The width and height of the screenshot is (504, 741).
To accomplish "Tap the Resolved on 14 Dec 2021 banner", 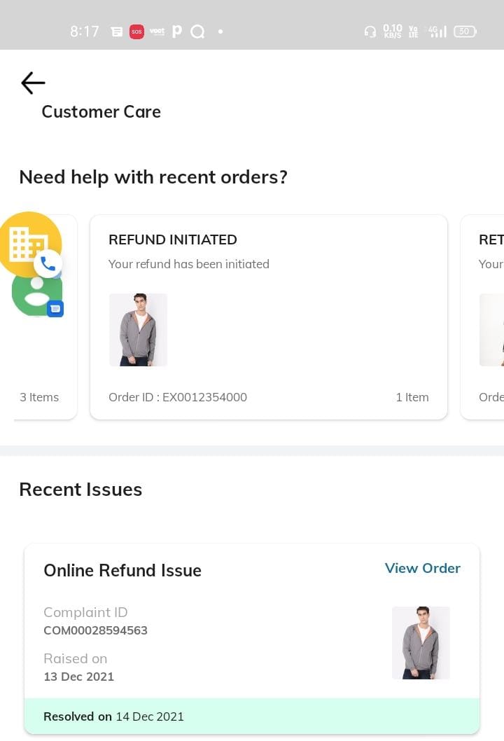I will point(252,716).
